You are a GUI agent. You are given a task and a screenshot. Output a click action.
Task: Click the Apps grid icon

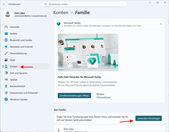pos(6,60)
